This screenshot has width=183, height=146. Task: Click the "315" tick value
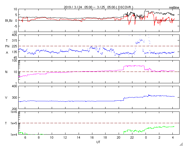click(15, 40)
